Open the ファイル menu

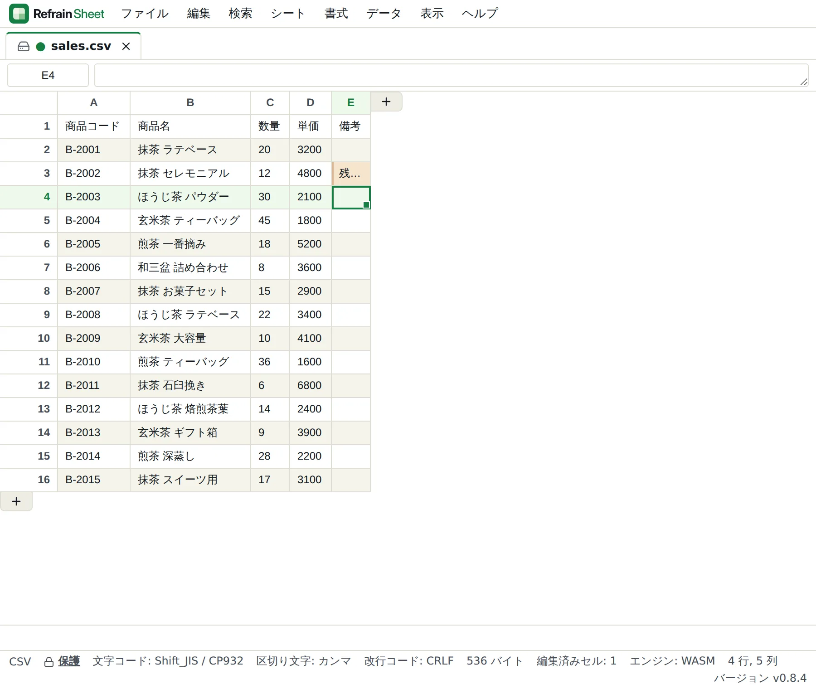[145, 14]
